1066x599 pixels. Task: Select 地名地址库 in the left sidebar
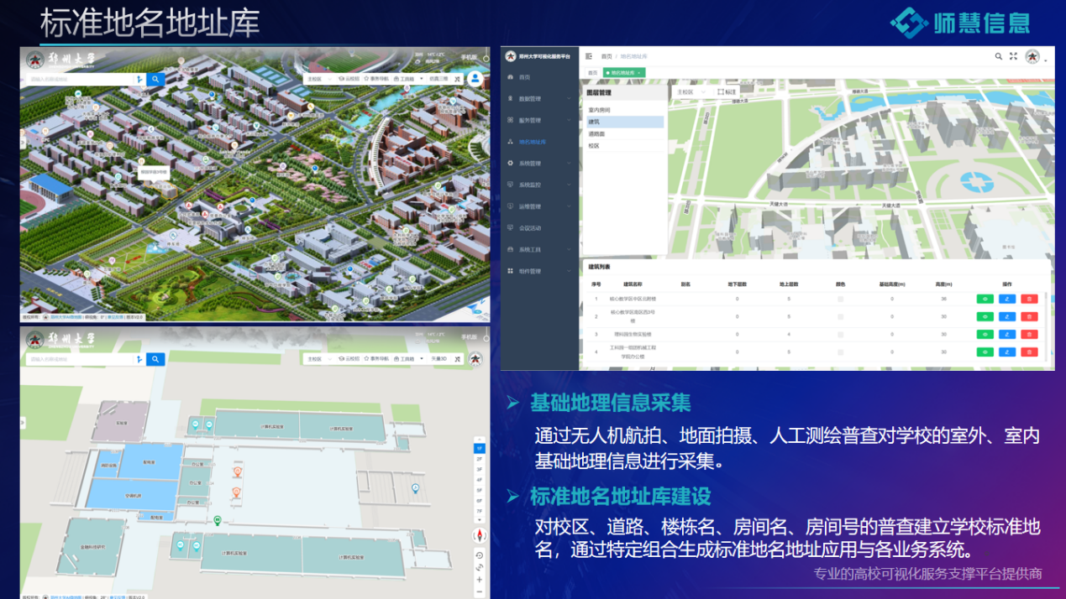coord(532,143)
